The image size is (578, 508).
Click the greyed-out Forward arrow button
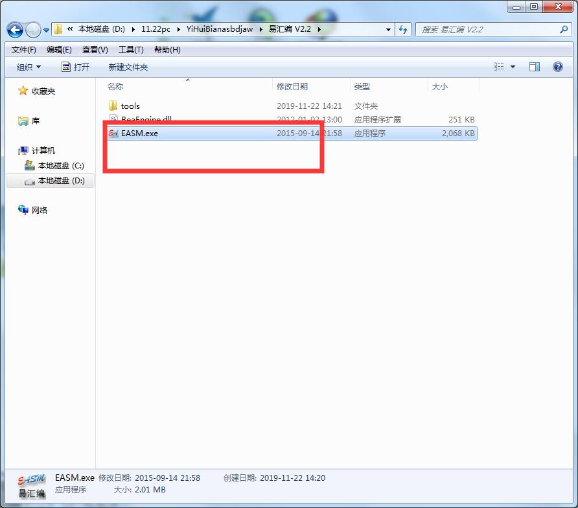(x=33, y=30)
